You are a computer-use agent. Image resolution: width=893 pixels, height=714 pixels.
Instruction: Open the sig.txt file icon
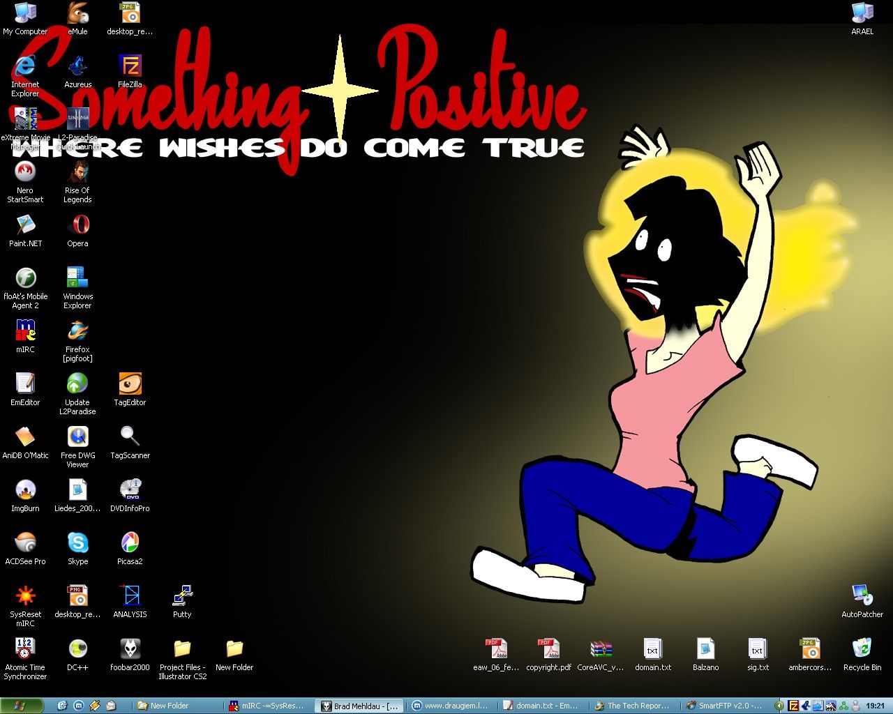tap(758, 654)
